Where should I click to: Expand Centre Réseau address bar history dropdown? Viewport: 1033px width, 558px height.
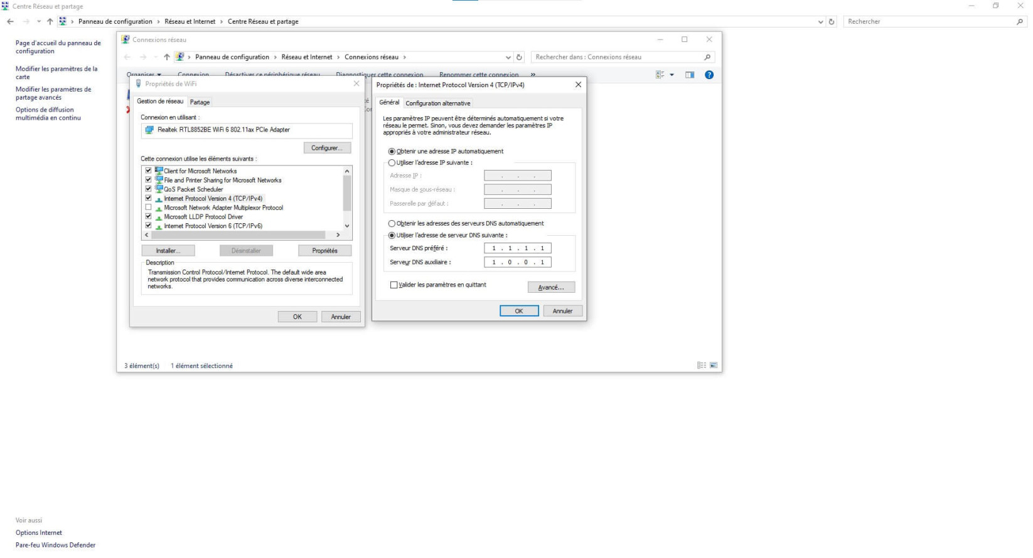[x=821, y=21]
